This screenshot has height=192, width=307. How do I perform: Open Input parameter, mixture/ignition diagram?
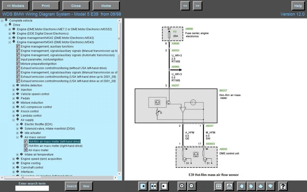[x=42, y=59]
